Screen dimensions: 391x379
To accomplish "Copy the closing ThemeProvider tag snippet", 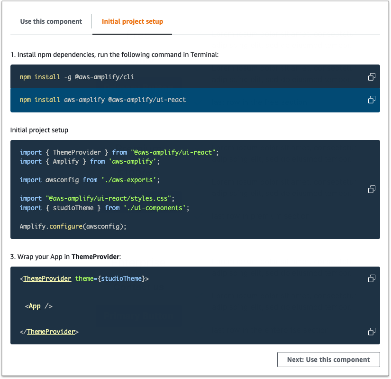I will pos(372,332).
